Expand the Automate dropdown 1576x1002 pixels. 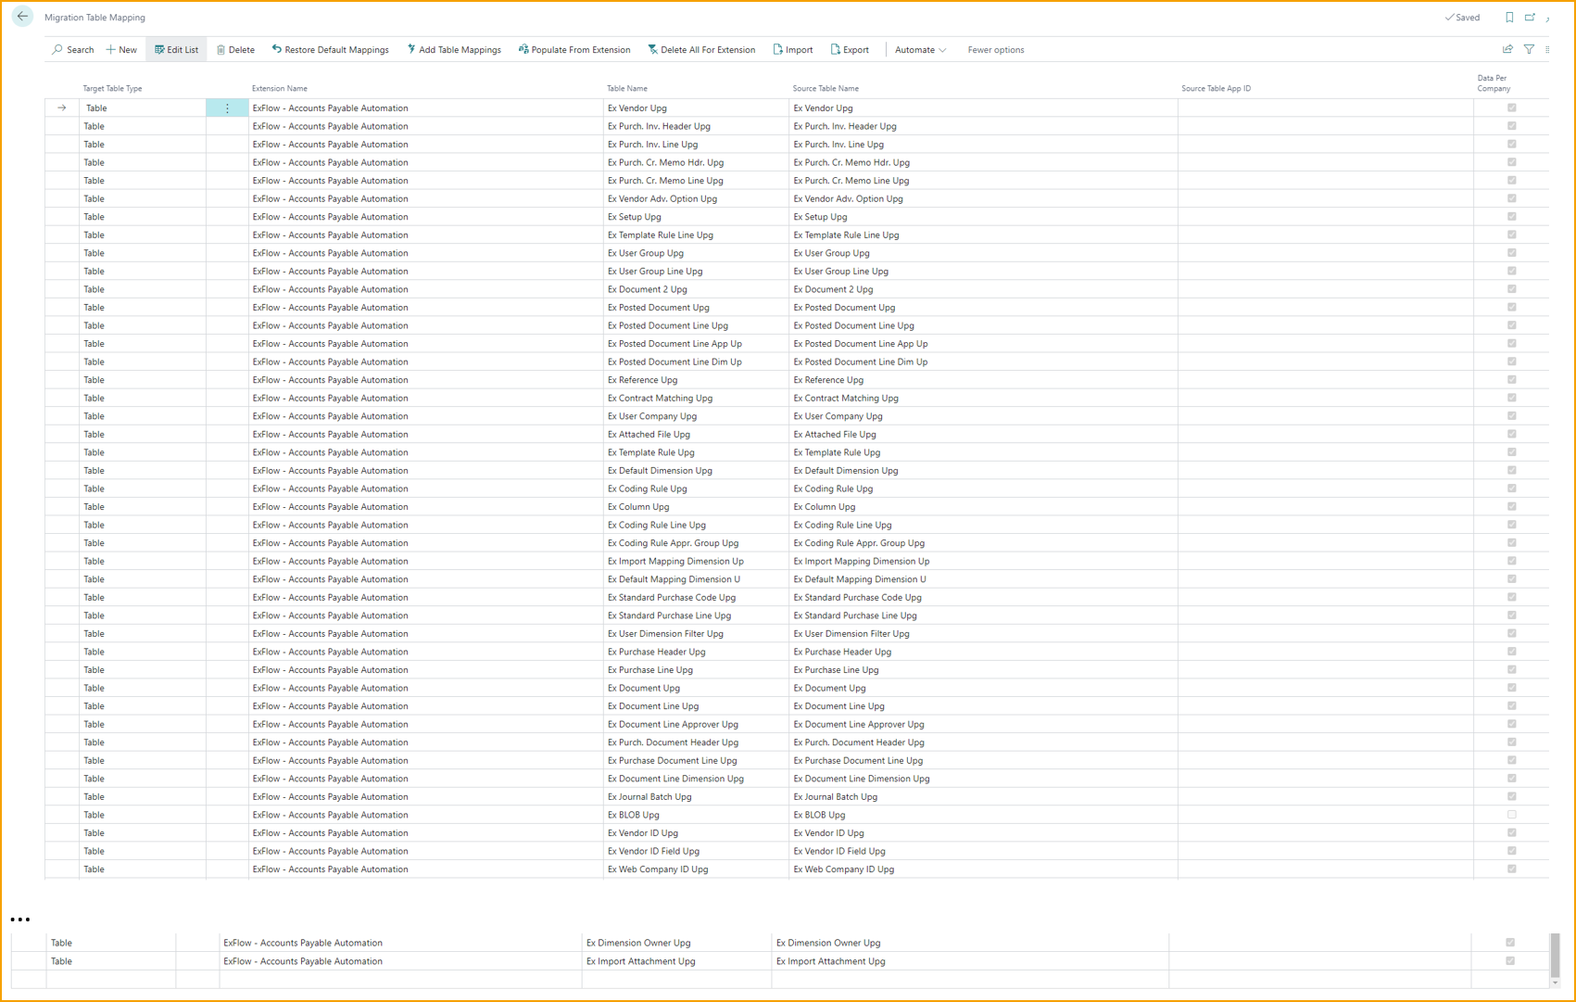point(920,49)
